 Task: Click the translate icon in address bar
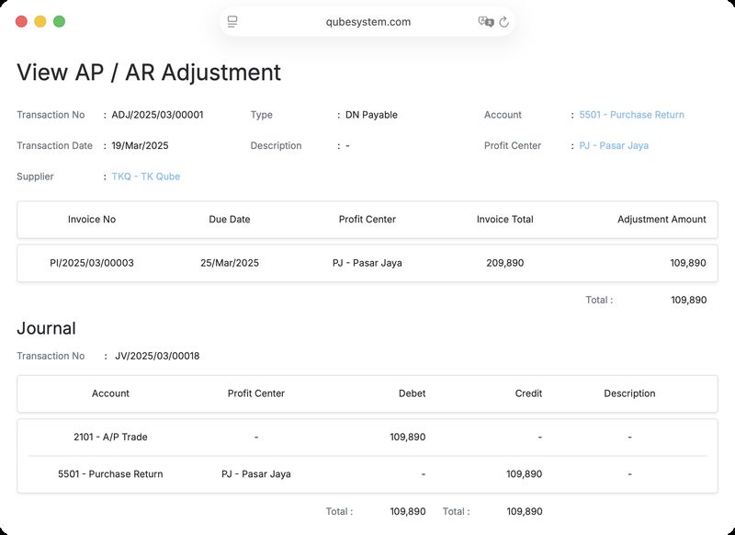point(486,21)
